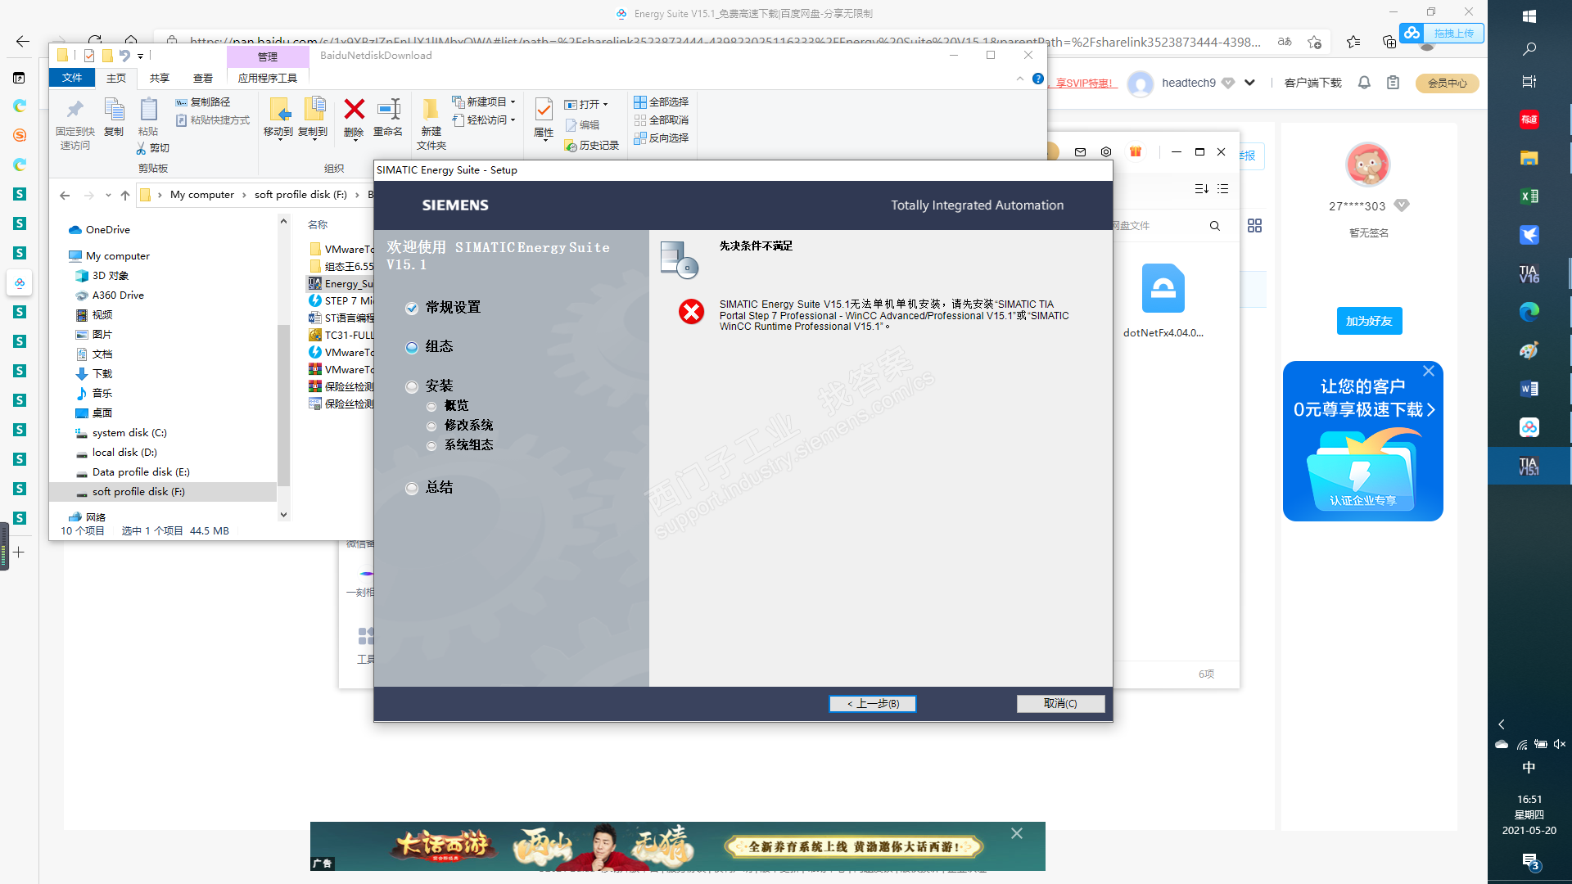Click the Rename (重命名) ribbon icon

pos(388,110)
